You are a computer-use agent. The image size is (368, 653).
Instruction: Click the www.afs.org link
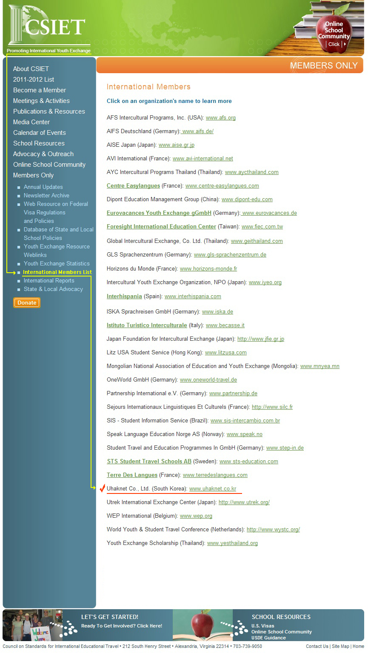221,117
